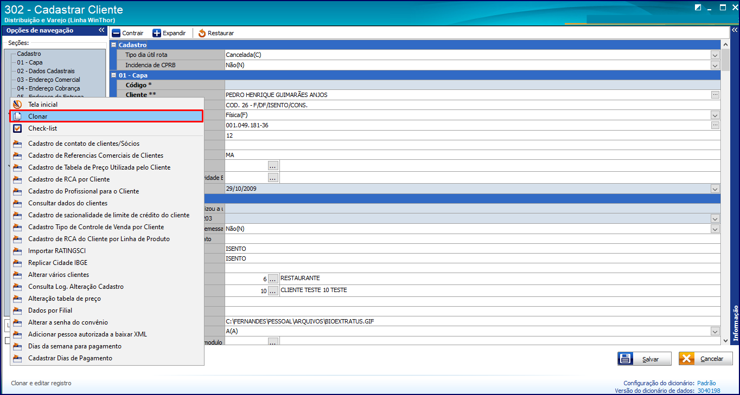Click the field containing MA
Image resolution: width=740 pixels, height=395 pixels.
[473, 155]
